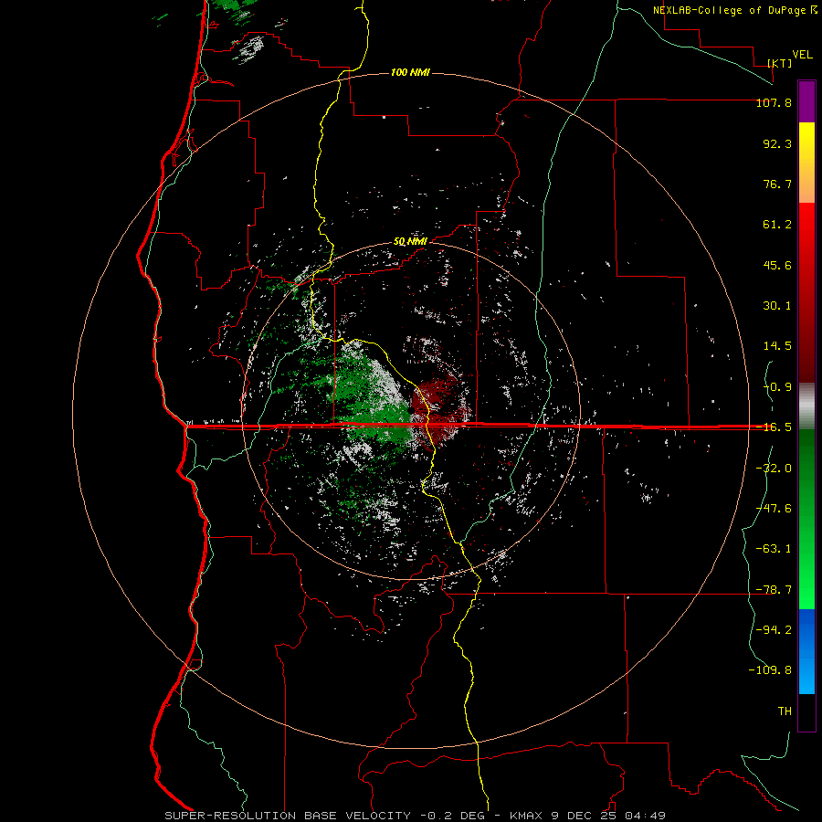This screenshot has height=822, width=822.
Task: Click the 50 NMI range ring label
Action: click(x=410, y=242)
